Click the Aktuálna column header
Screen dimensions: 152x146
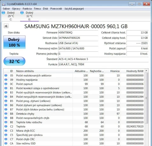point(80,71)
